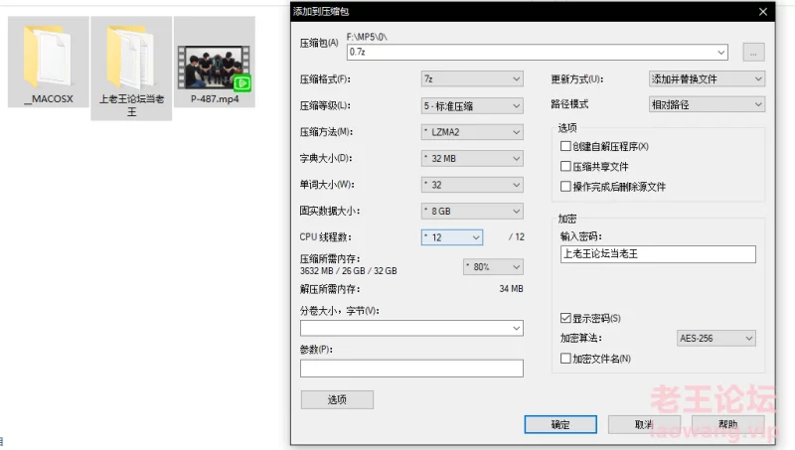Click the 3632 MB / 26 GB / 32 GB text
Image resolution: width=795 pixels, height=450 pixels.
tap(349, 271)
